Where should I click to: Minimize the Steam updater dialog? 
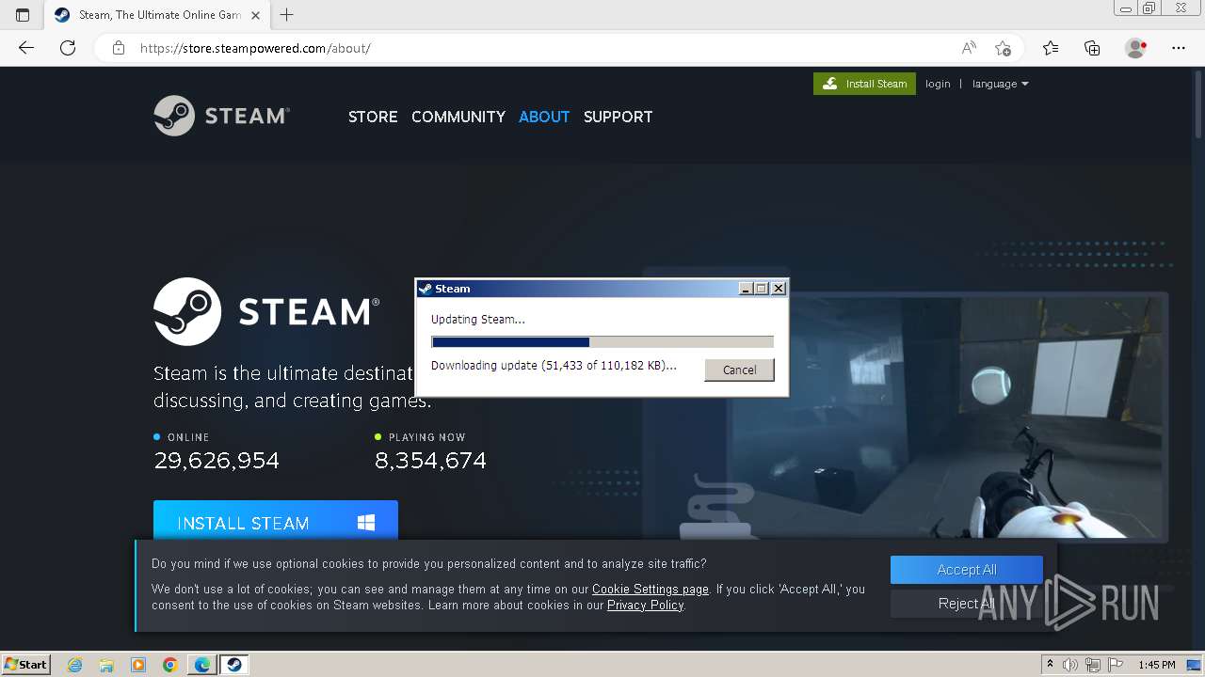(746, 289)
